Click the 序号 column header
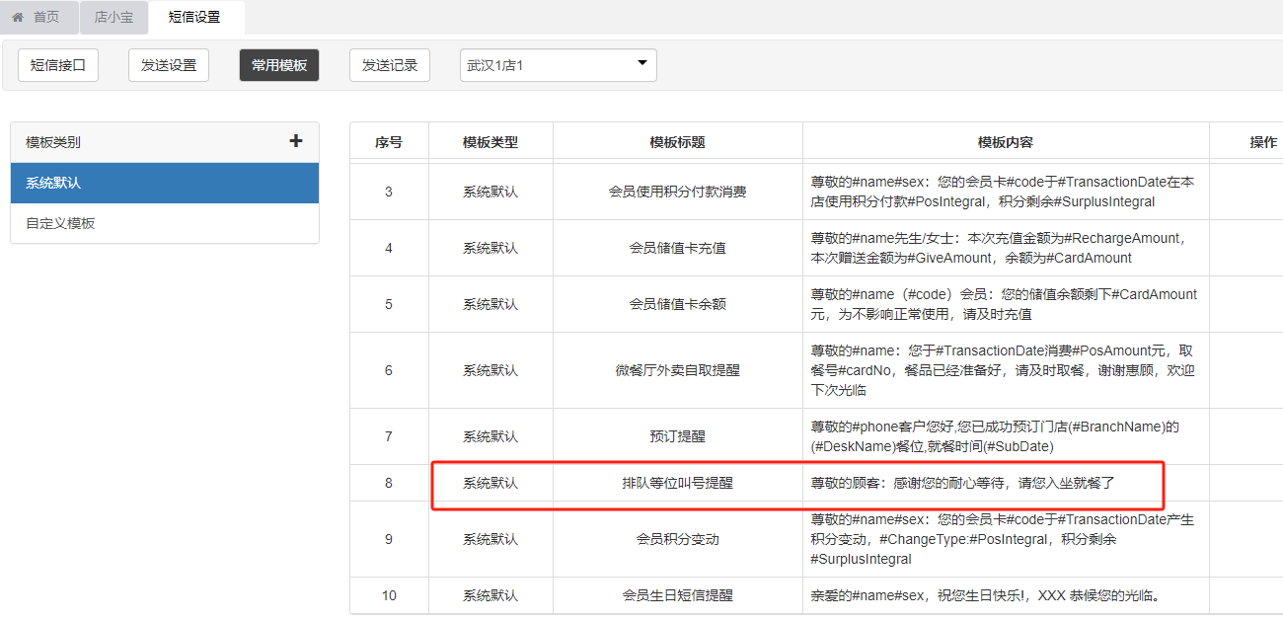The height and width of the screenshot is (621, 1283). (389, 142)
